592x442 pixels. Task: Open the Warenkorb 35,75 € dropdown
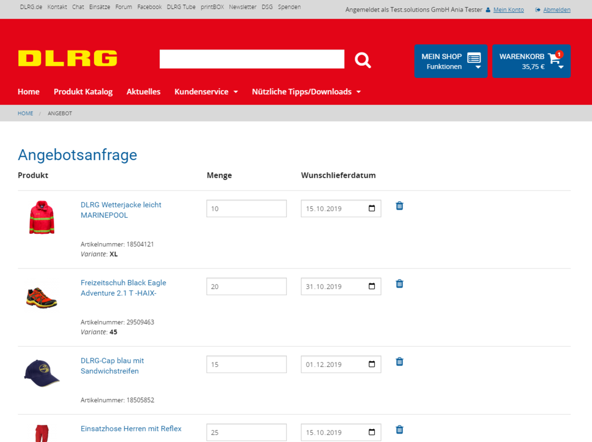[x=531, y=61]
